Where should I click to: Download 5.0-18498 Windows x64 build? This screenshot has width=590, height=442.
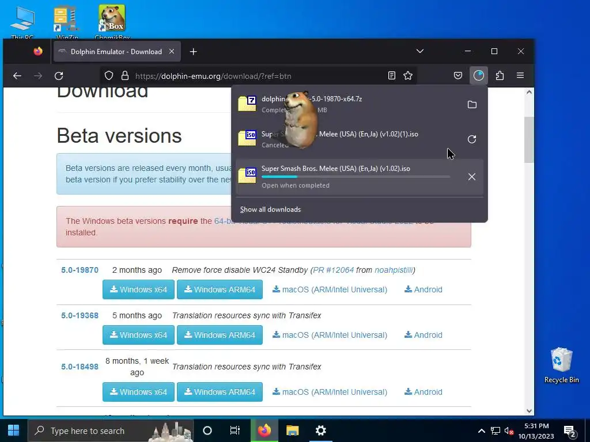[x=138, y=392]
